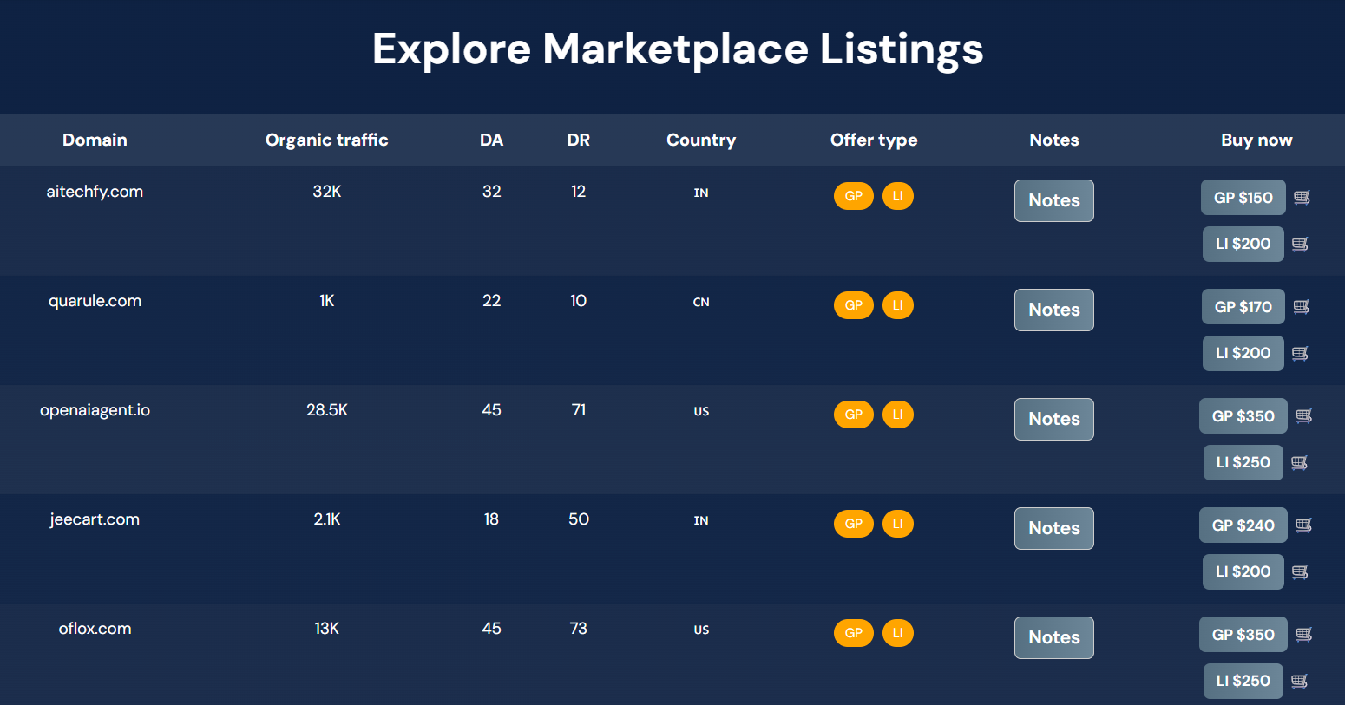The image size is (1345, 705).
Task: Click cart icon beside quarule.com LI $200
Action: (x=1300, y=354)
